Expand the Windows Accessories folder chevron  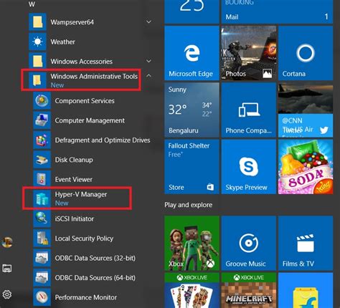coord(148,61)
